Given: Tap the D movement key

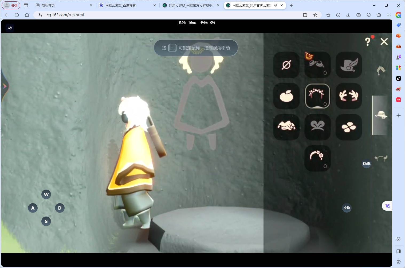Looking at the screenshot, I should coord(60,208).
